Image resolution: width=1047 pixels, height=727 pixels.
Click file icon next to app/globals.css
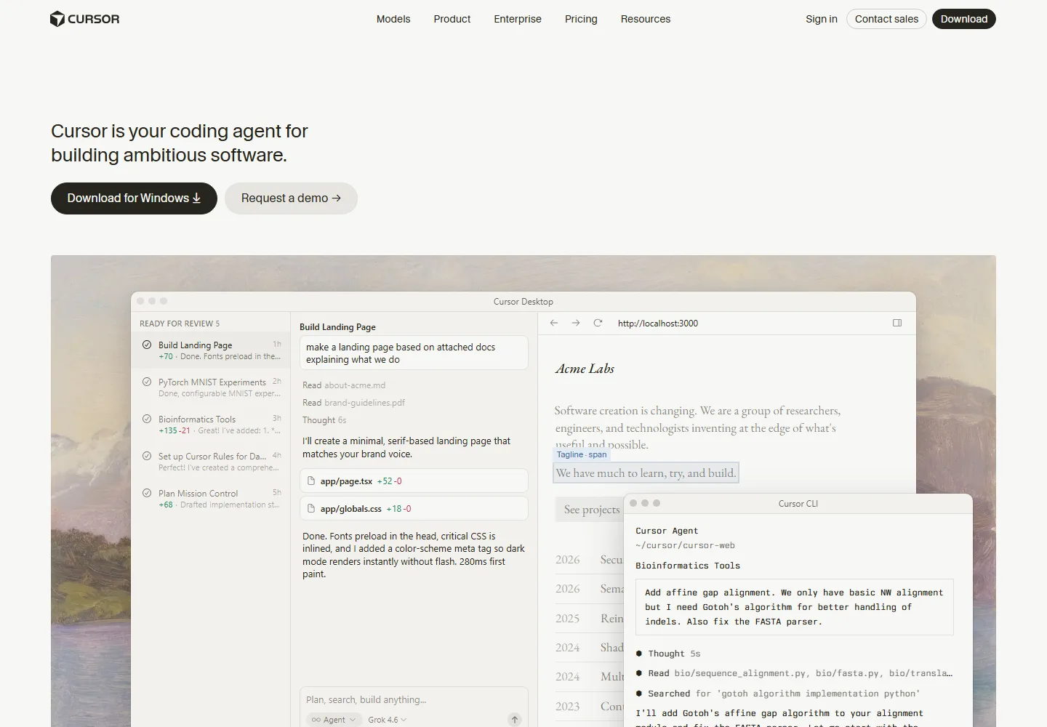(x=311, y=509)
